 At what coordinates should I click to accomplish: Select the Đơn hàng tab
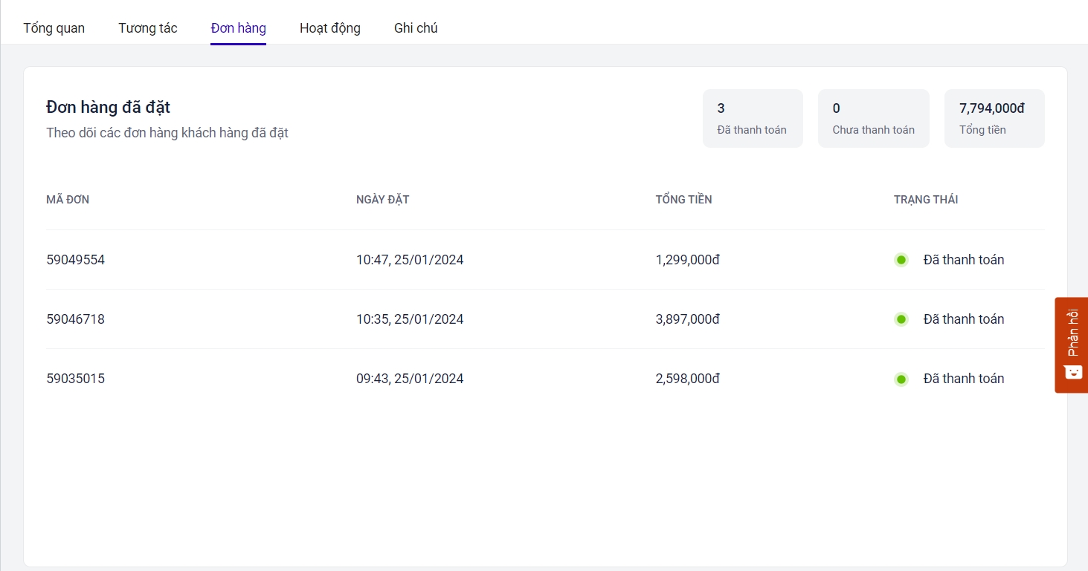coord(238,28)
